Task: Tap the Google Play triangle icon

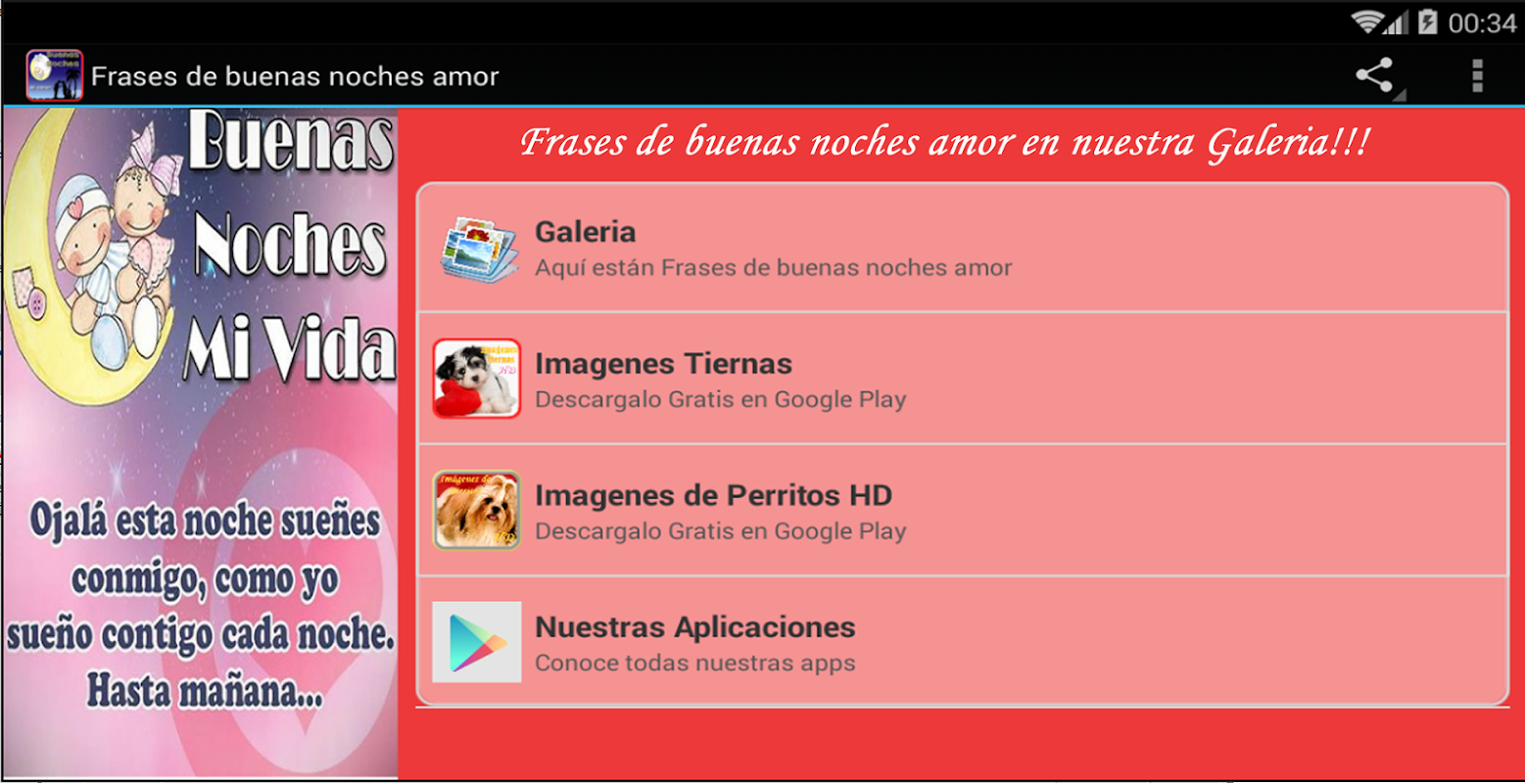Action: point(477,642)
